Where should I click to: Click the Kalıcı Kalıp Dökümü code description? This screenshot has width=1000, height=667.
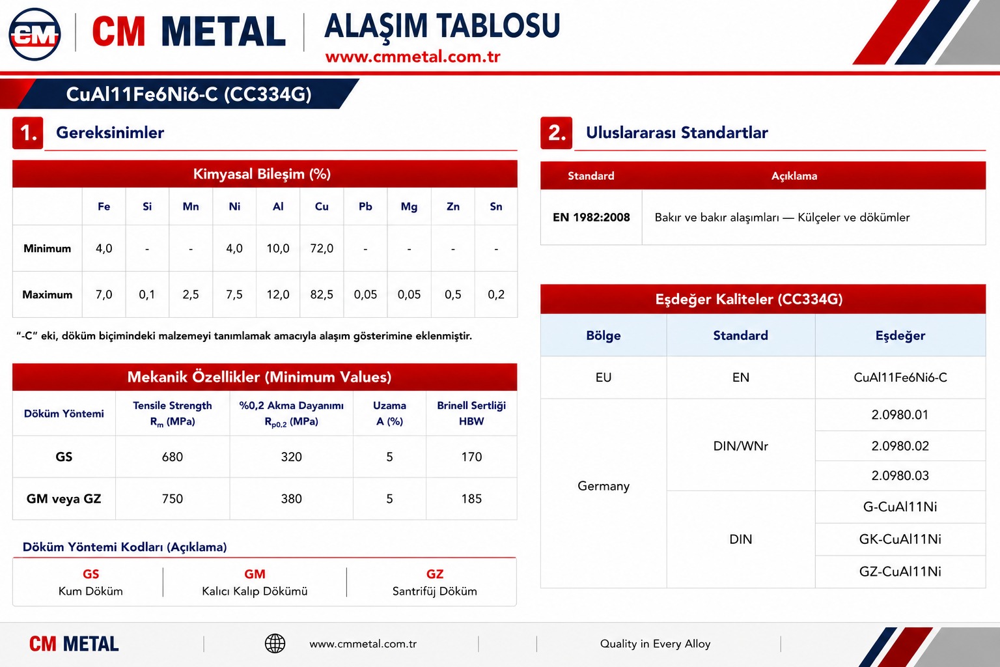tap(255, 591)
